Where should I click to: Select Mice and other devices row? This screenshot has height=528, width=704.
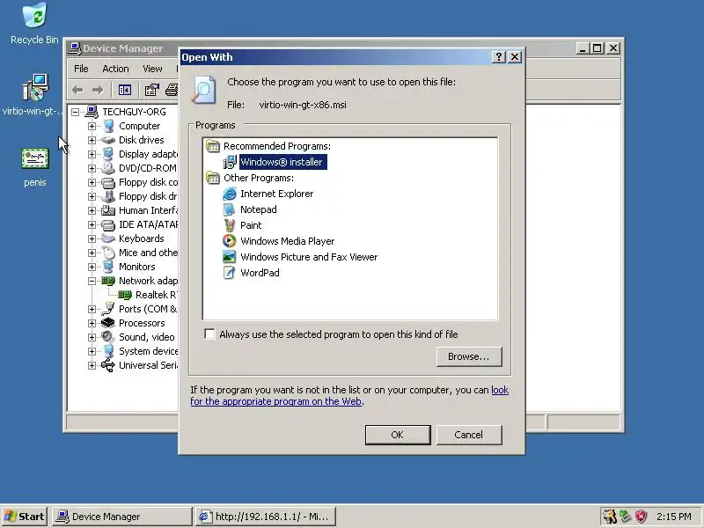[x=148, y=253]
